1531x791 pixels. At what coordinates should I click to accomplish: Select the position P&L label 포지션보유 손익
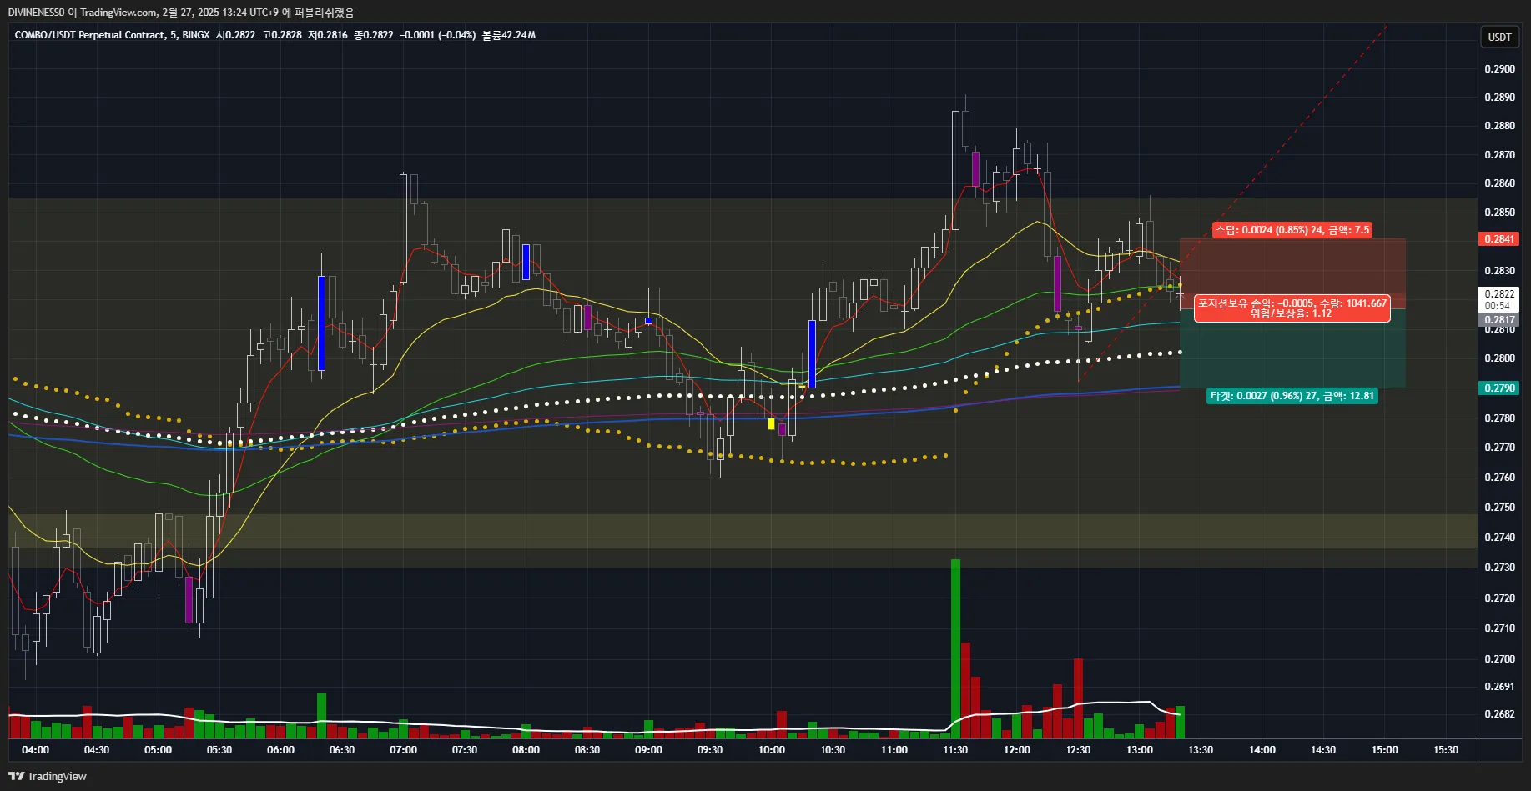click(1292, 308)
